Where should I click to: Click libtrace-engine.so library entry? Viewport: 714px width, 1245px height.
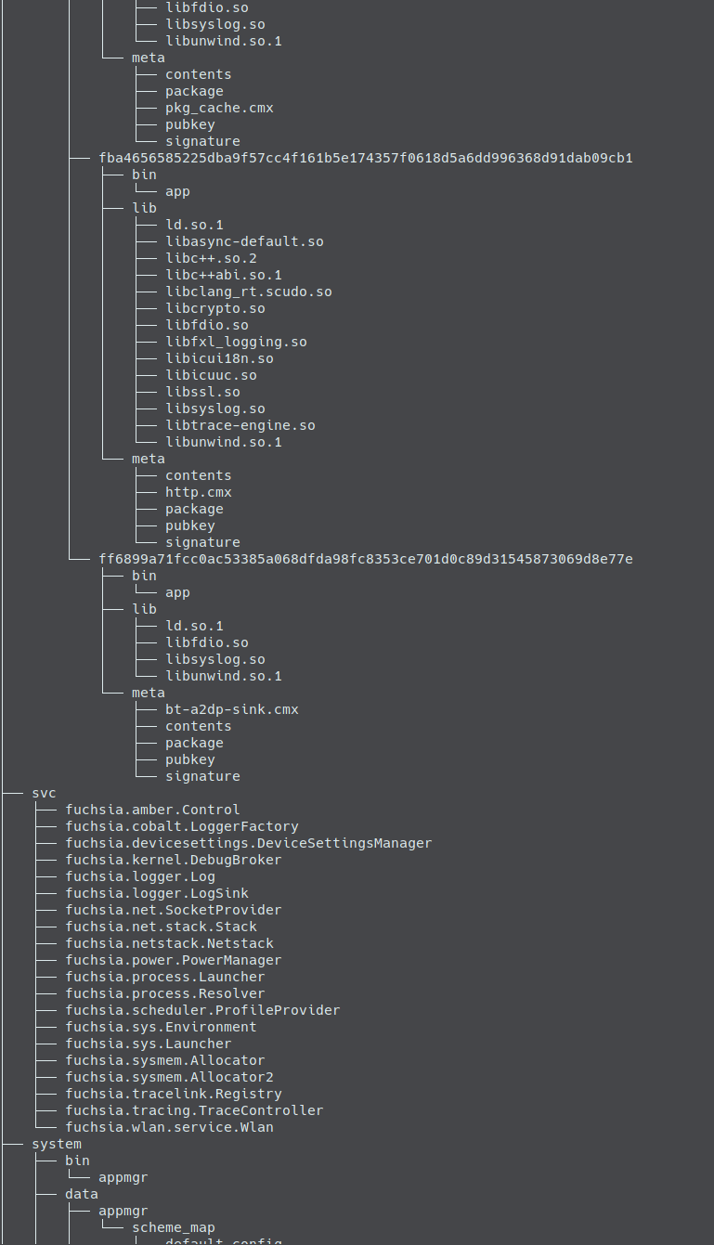pyautogui.click(x=240, y=425)
